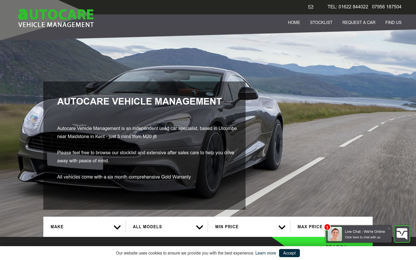Click the Autocare Vehicle Management logo

[56, 18]
